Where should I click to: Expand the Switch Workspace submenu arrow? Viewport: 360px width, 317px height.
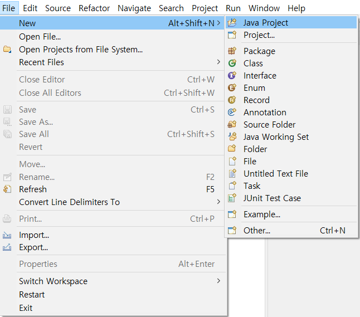point(218,281)
